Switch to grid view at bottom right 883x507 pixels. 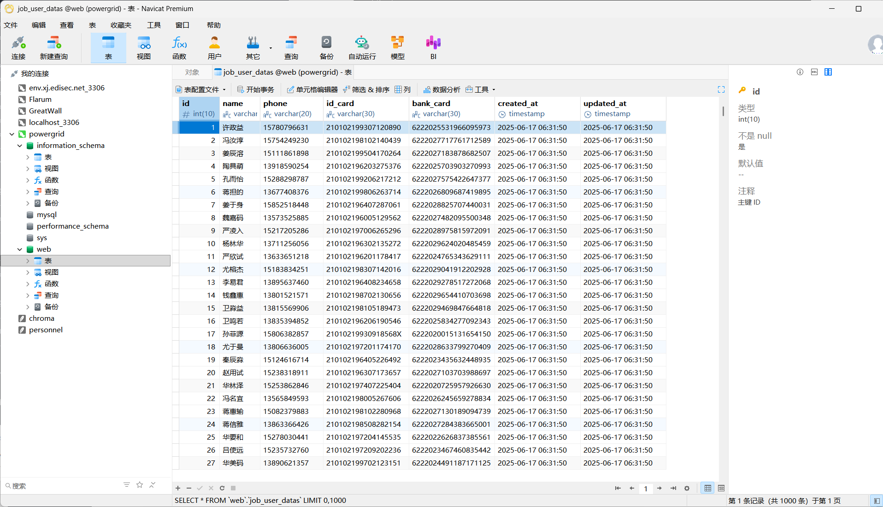pos(708,488)
